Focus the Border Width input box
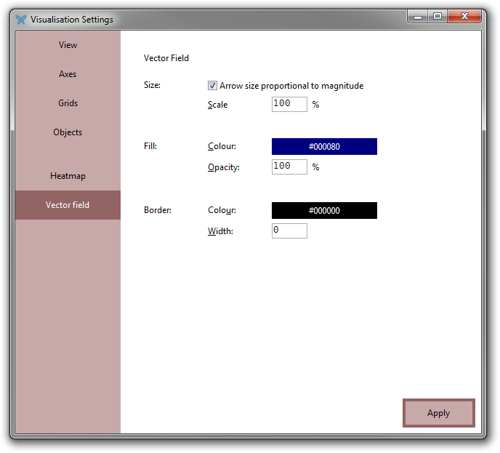 coord(289,230)
